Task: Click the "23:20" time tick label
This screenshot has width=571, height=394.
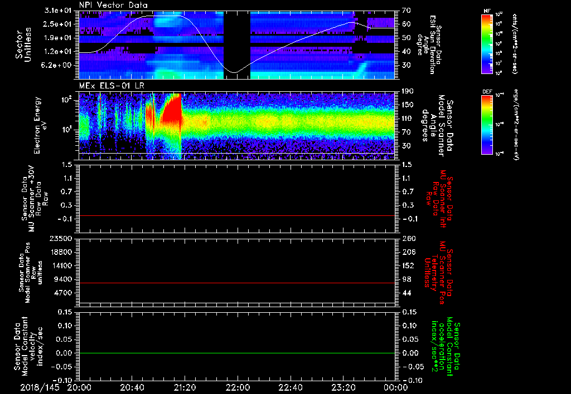Action: pyautogui.click(x=343, y=387)
